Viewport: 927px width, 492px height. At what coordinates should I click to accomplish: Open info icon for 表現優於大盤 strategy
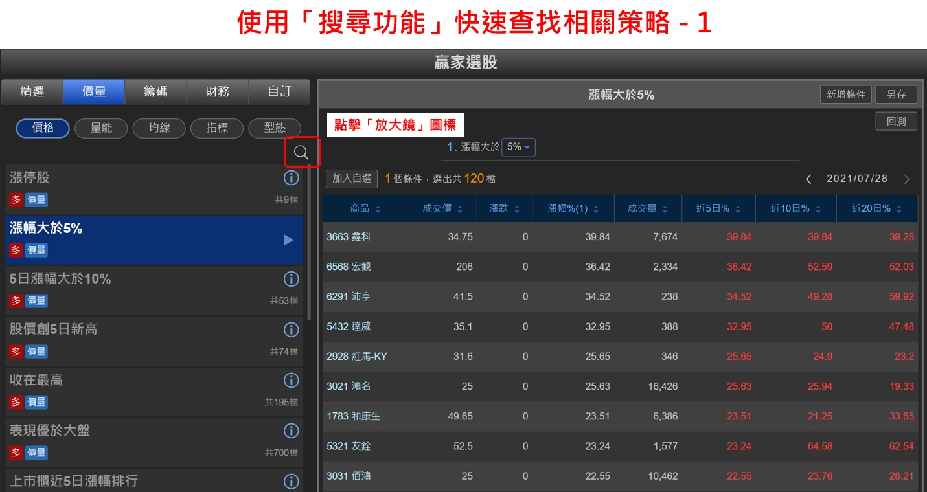291,430
